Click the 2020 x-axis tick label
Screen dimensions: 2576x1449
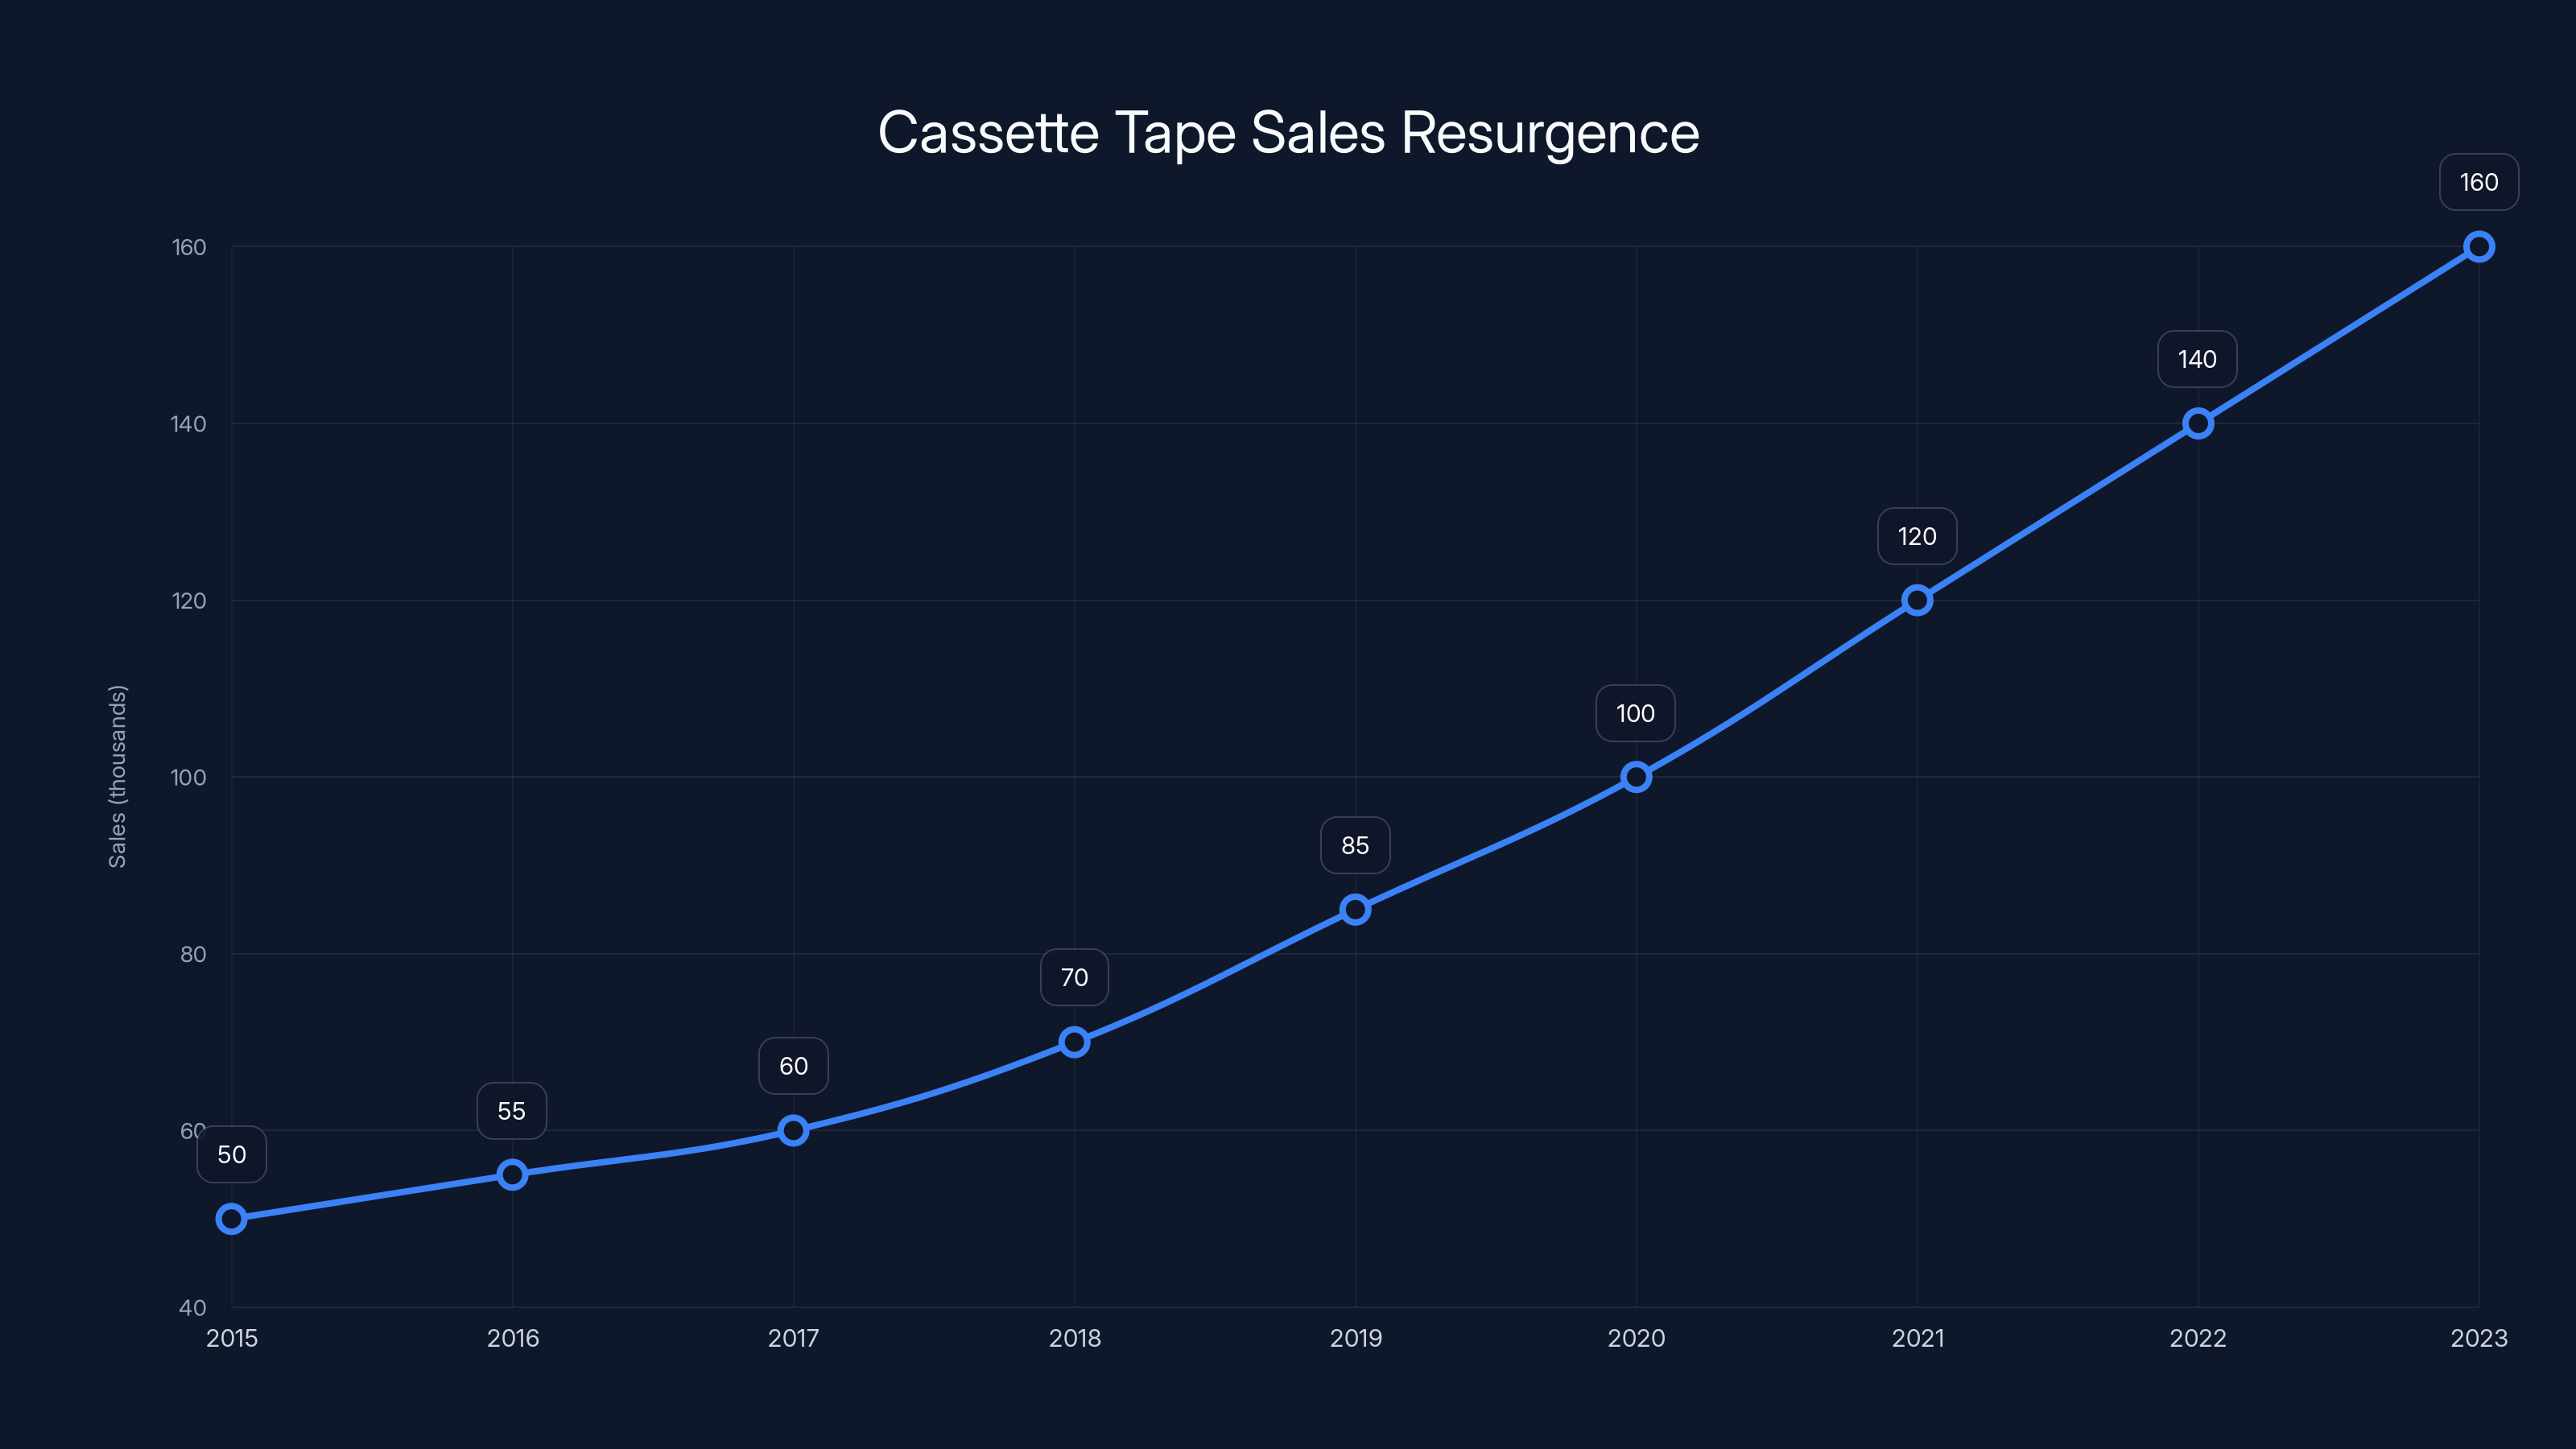pos(1636,1338)
